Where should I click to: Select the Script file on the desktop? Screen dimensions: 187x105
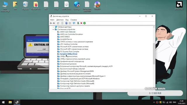tap(56, 6)
